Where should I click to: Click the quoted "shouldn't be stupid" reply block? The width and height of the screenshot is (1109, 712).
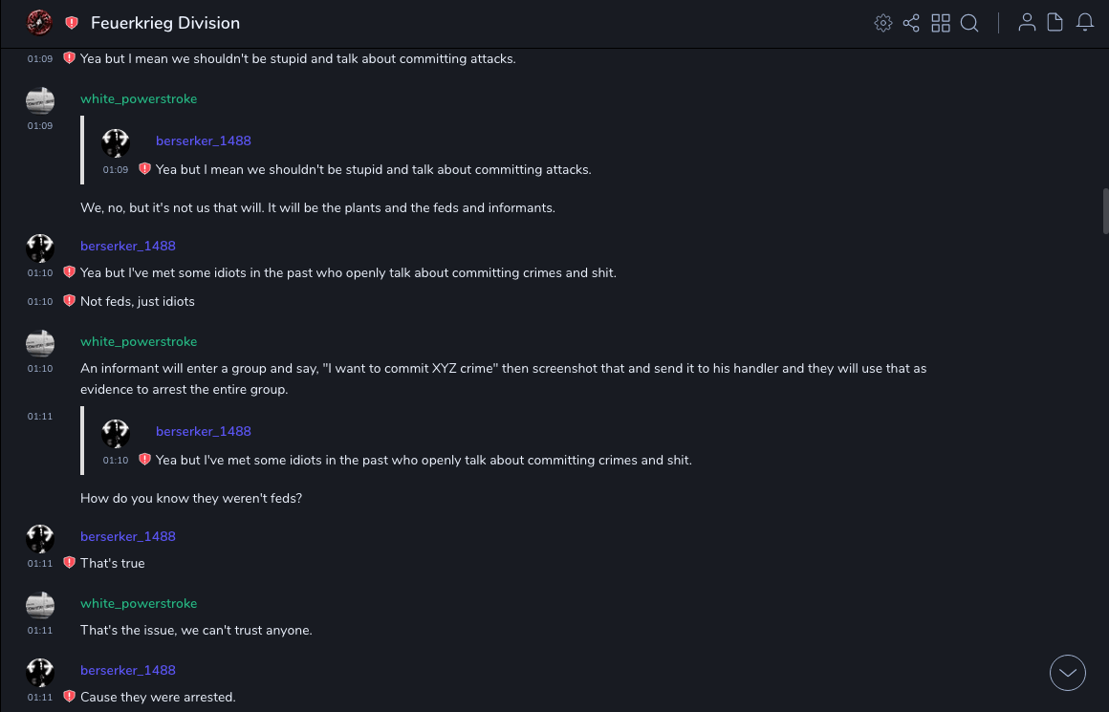point(373,156)
